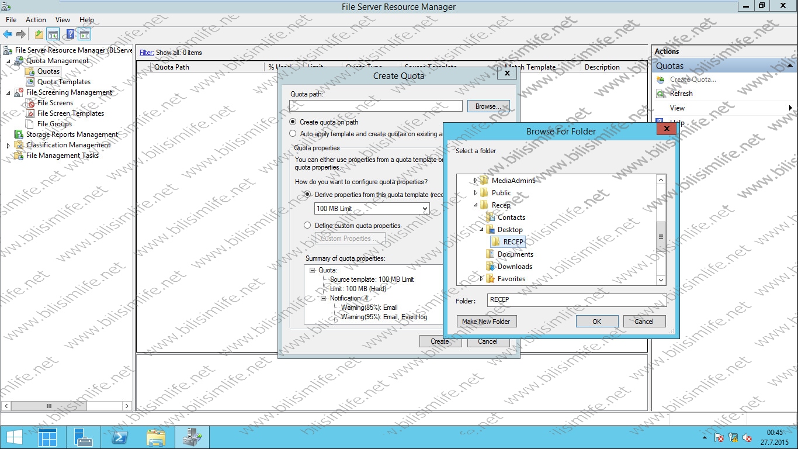Click the Folder name field showing RECEP
Image resolution: width=798 pixels, height=449 pixels.
point(577,300)
